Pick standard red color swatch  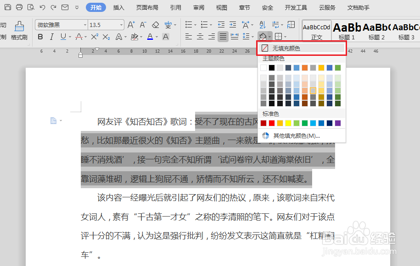tap(272, 123)
